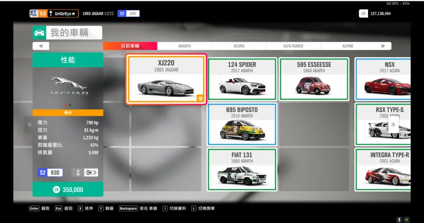Select the 595 Esseesse 1968 Abarth card

[314, 79]
